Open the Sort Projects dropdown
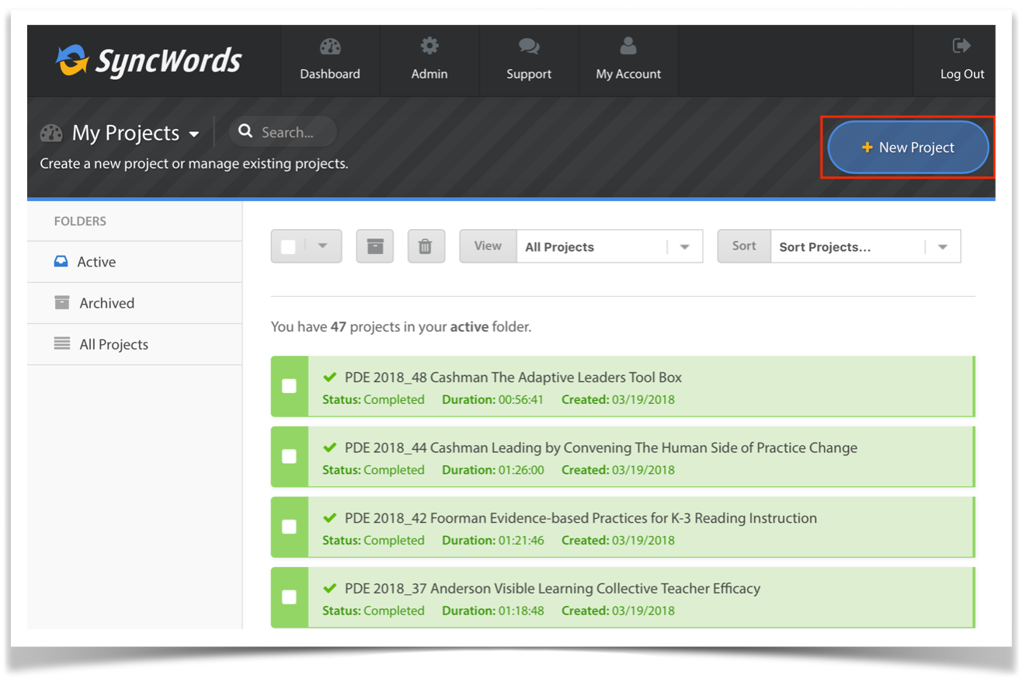Screen dimensions: 1033x682 tap(941, 246)
